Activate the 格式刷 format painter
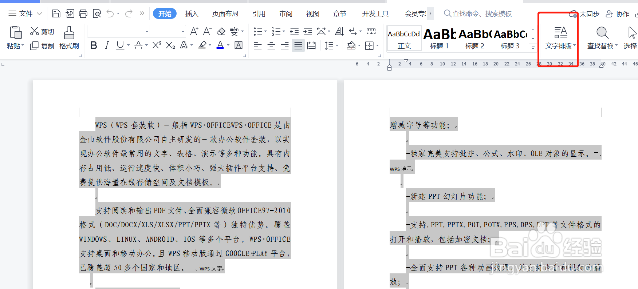This screenshot has height=289, width=638. click(x=69, y=38)
